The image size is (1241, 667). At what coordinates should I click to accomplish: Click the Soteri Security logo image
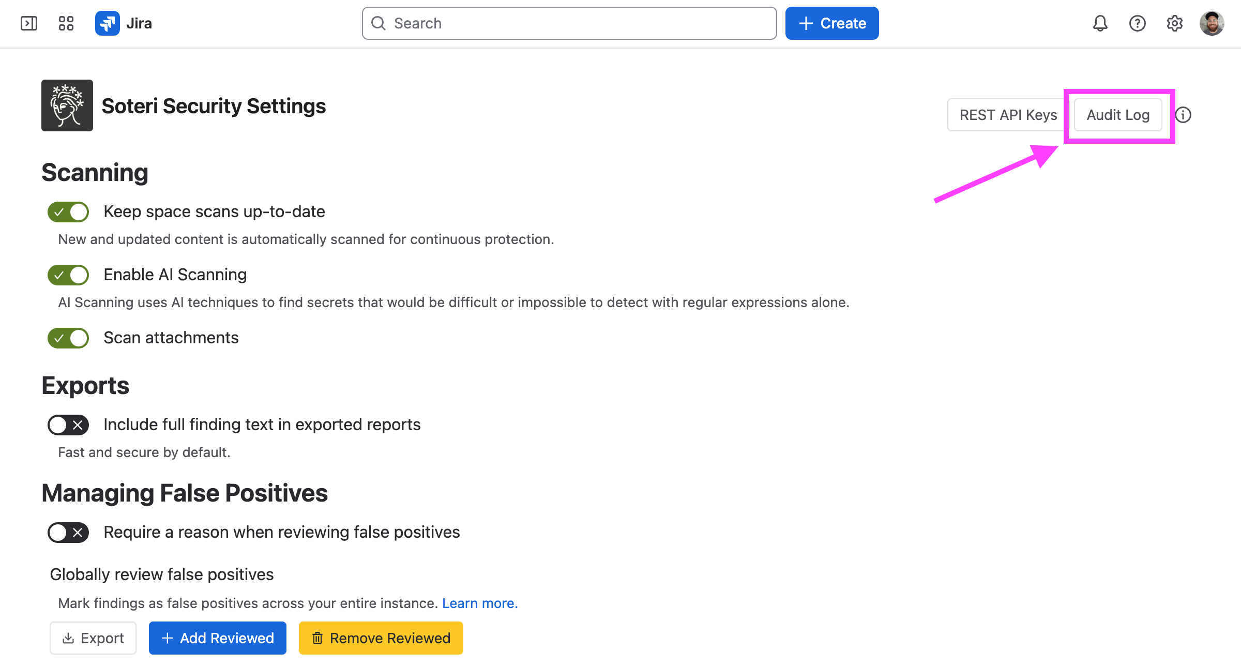pyautogui.click(x=67, y=105)
